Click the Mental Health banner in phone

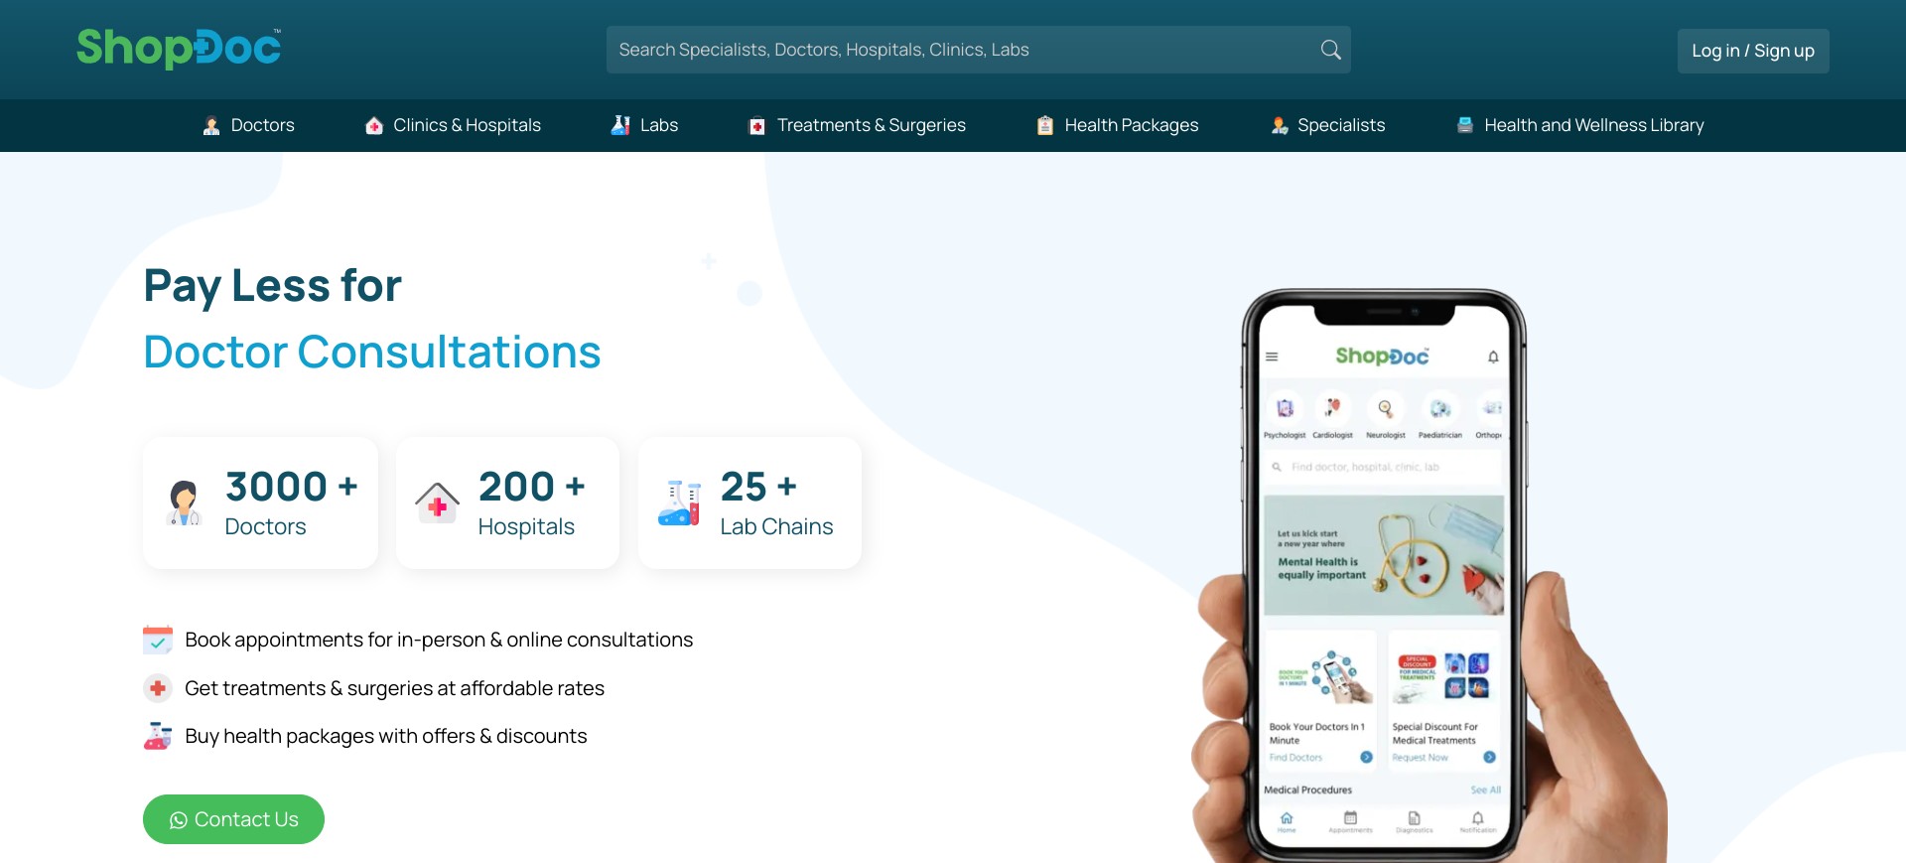tap(1384, 555)
